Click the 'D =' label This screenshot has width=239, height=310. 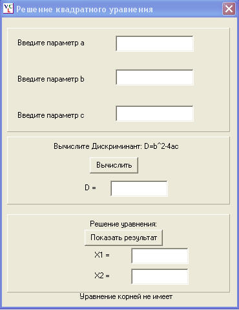click(x=90, y=188)
